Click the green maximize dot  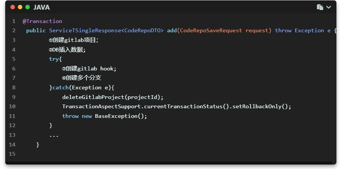click(28, 7)
